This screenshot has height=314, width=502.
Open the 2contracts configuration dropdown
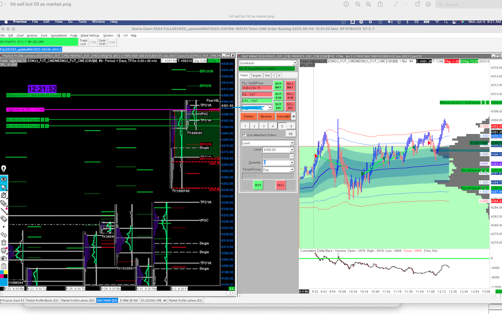click(x=295, y=63)
